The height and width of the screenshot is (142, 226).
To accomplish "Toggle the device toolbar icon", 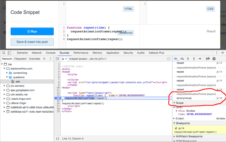I will point(9,53).
